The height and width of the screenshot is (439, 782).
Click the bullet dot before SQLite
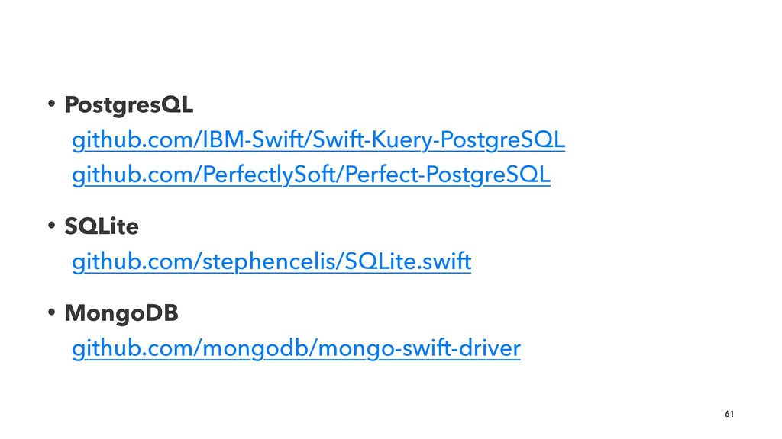point(51,226)
